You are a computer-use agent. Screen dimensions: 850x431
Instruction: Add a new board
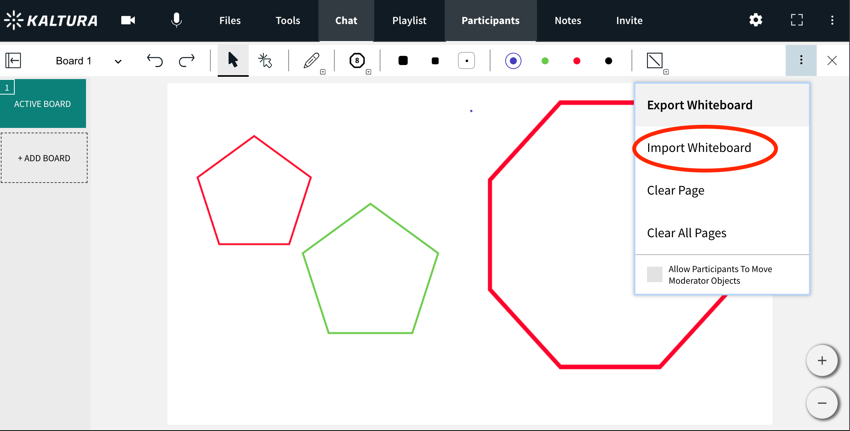(x=44, y=158)
